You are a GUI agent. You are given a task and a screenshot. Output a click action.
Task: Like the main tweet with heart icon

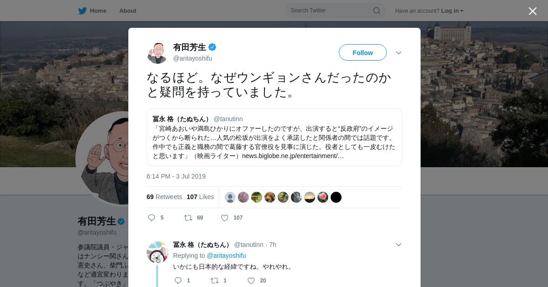coord(225,218)
